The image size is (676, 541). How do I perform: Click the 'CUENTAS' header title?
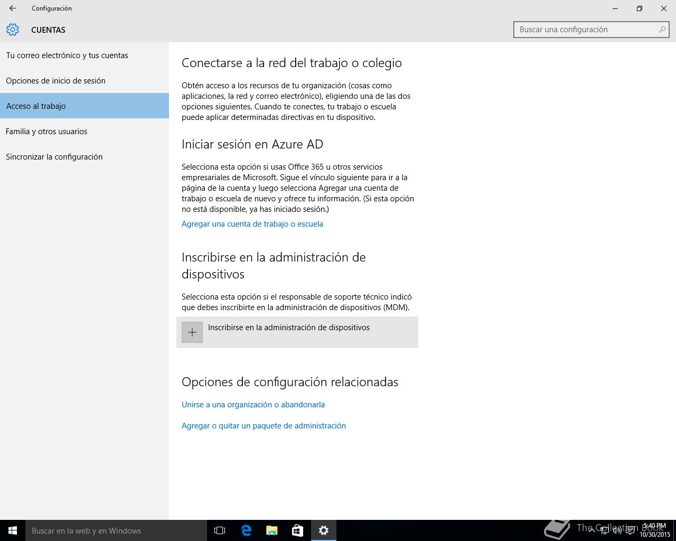coord(48,30)
